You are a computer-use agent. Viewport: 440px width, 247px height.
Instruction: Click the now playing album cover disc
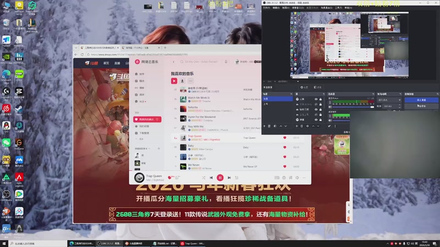coord(139,177)
